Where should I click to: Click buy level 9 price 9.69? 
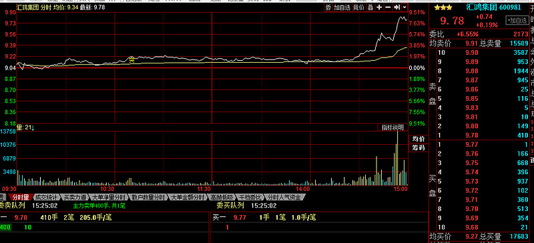pyautogui.click(x=472, y=218)
